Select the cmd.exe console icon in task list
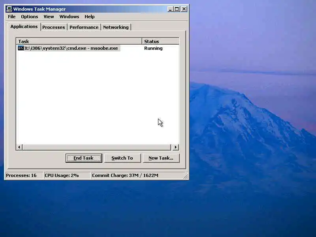 [x=21, y=48]
